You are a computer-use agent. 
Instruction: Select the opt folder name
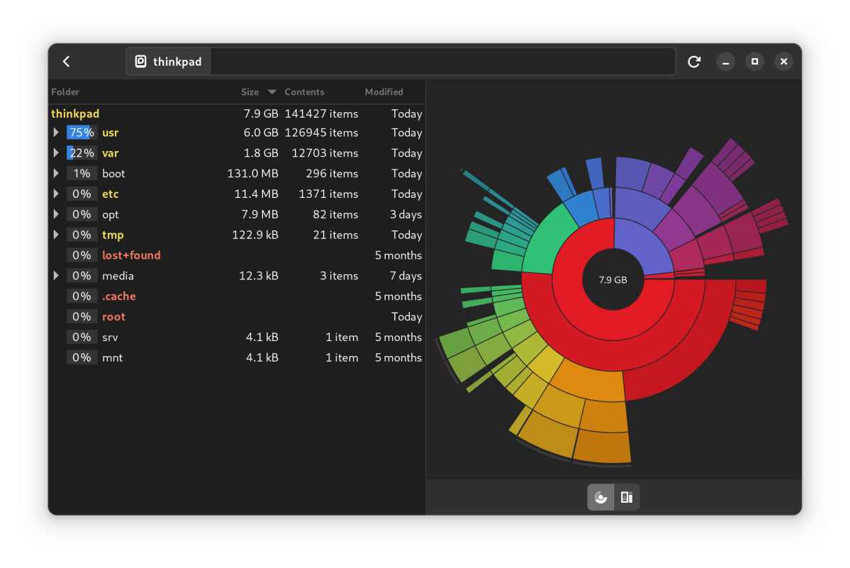pos(110,215)
